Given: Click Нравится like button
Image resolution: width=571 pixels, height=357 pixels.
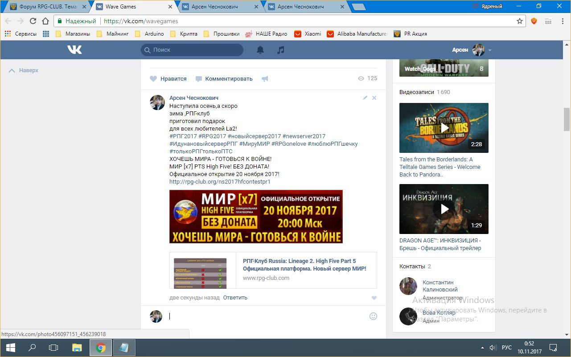Looking at the screenshot, I should point(168,79).
